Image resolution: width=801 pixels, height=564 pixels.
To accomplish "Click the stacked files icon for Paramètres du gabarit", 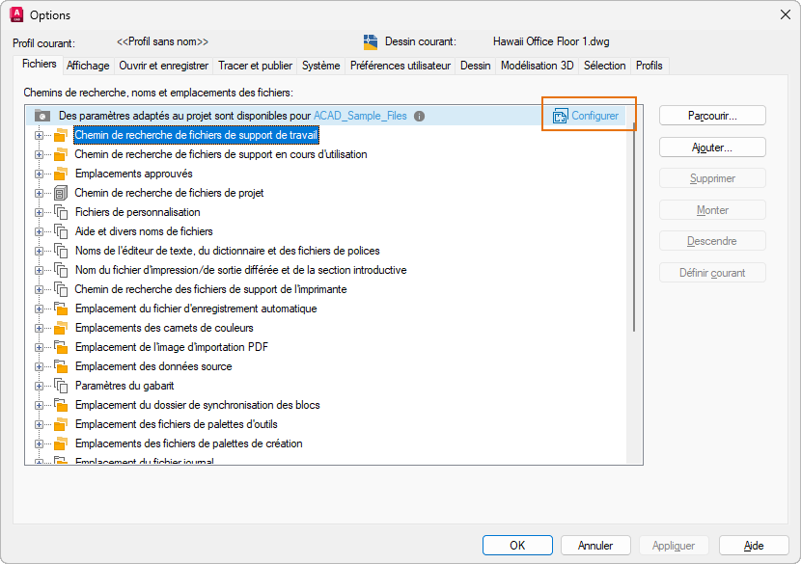I will coord(61,386).
